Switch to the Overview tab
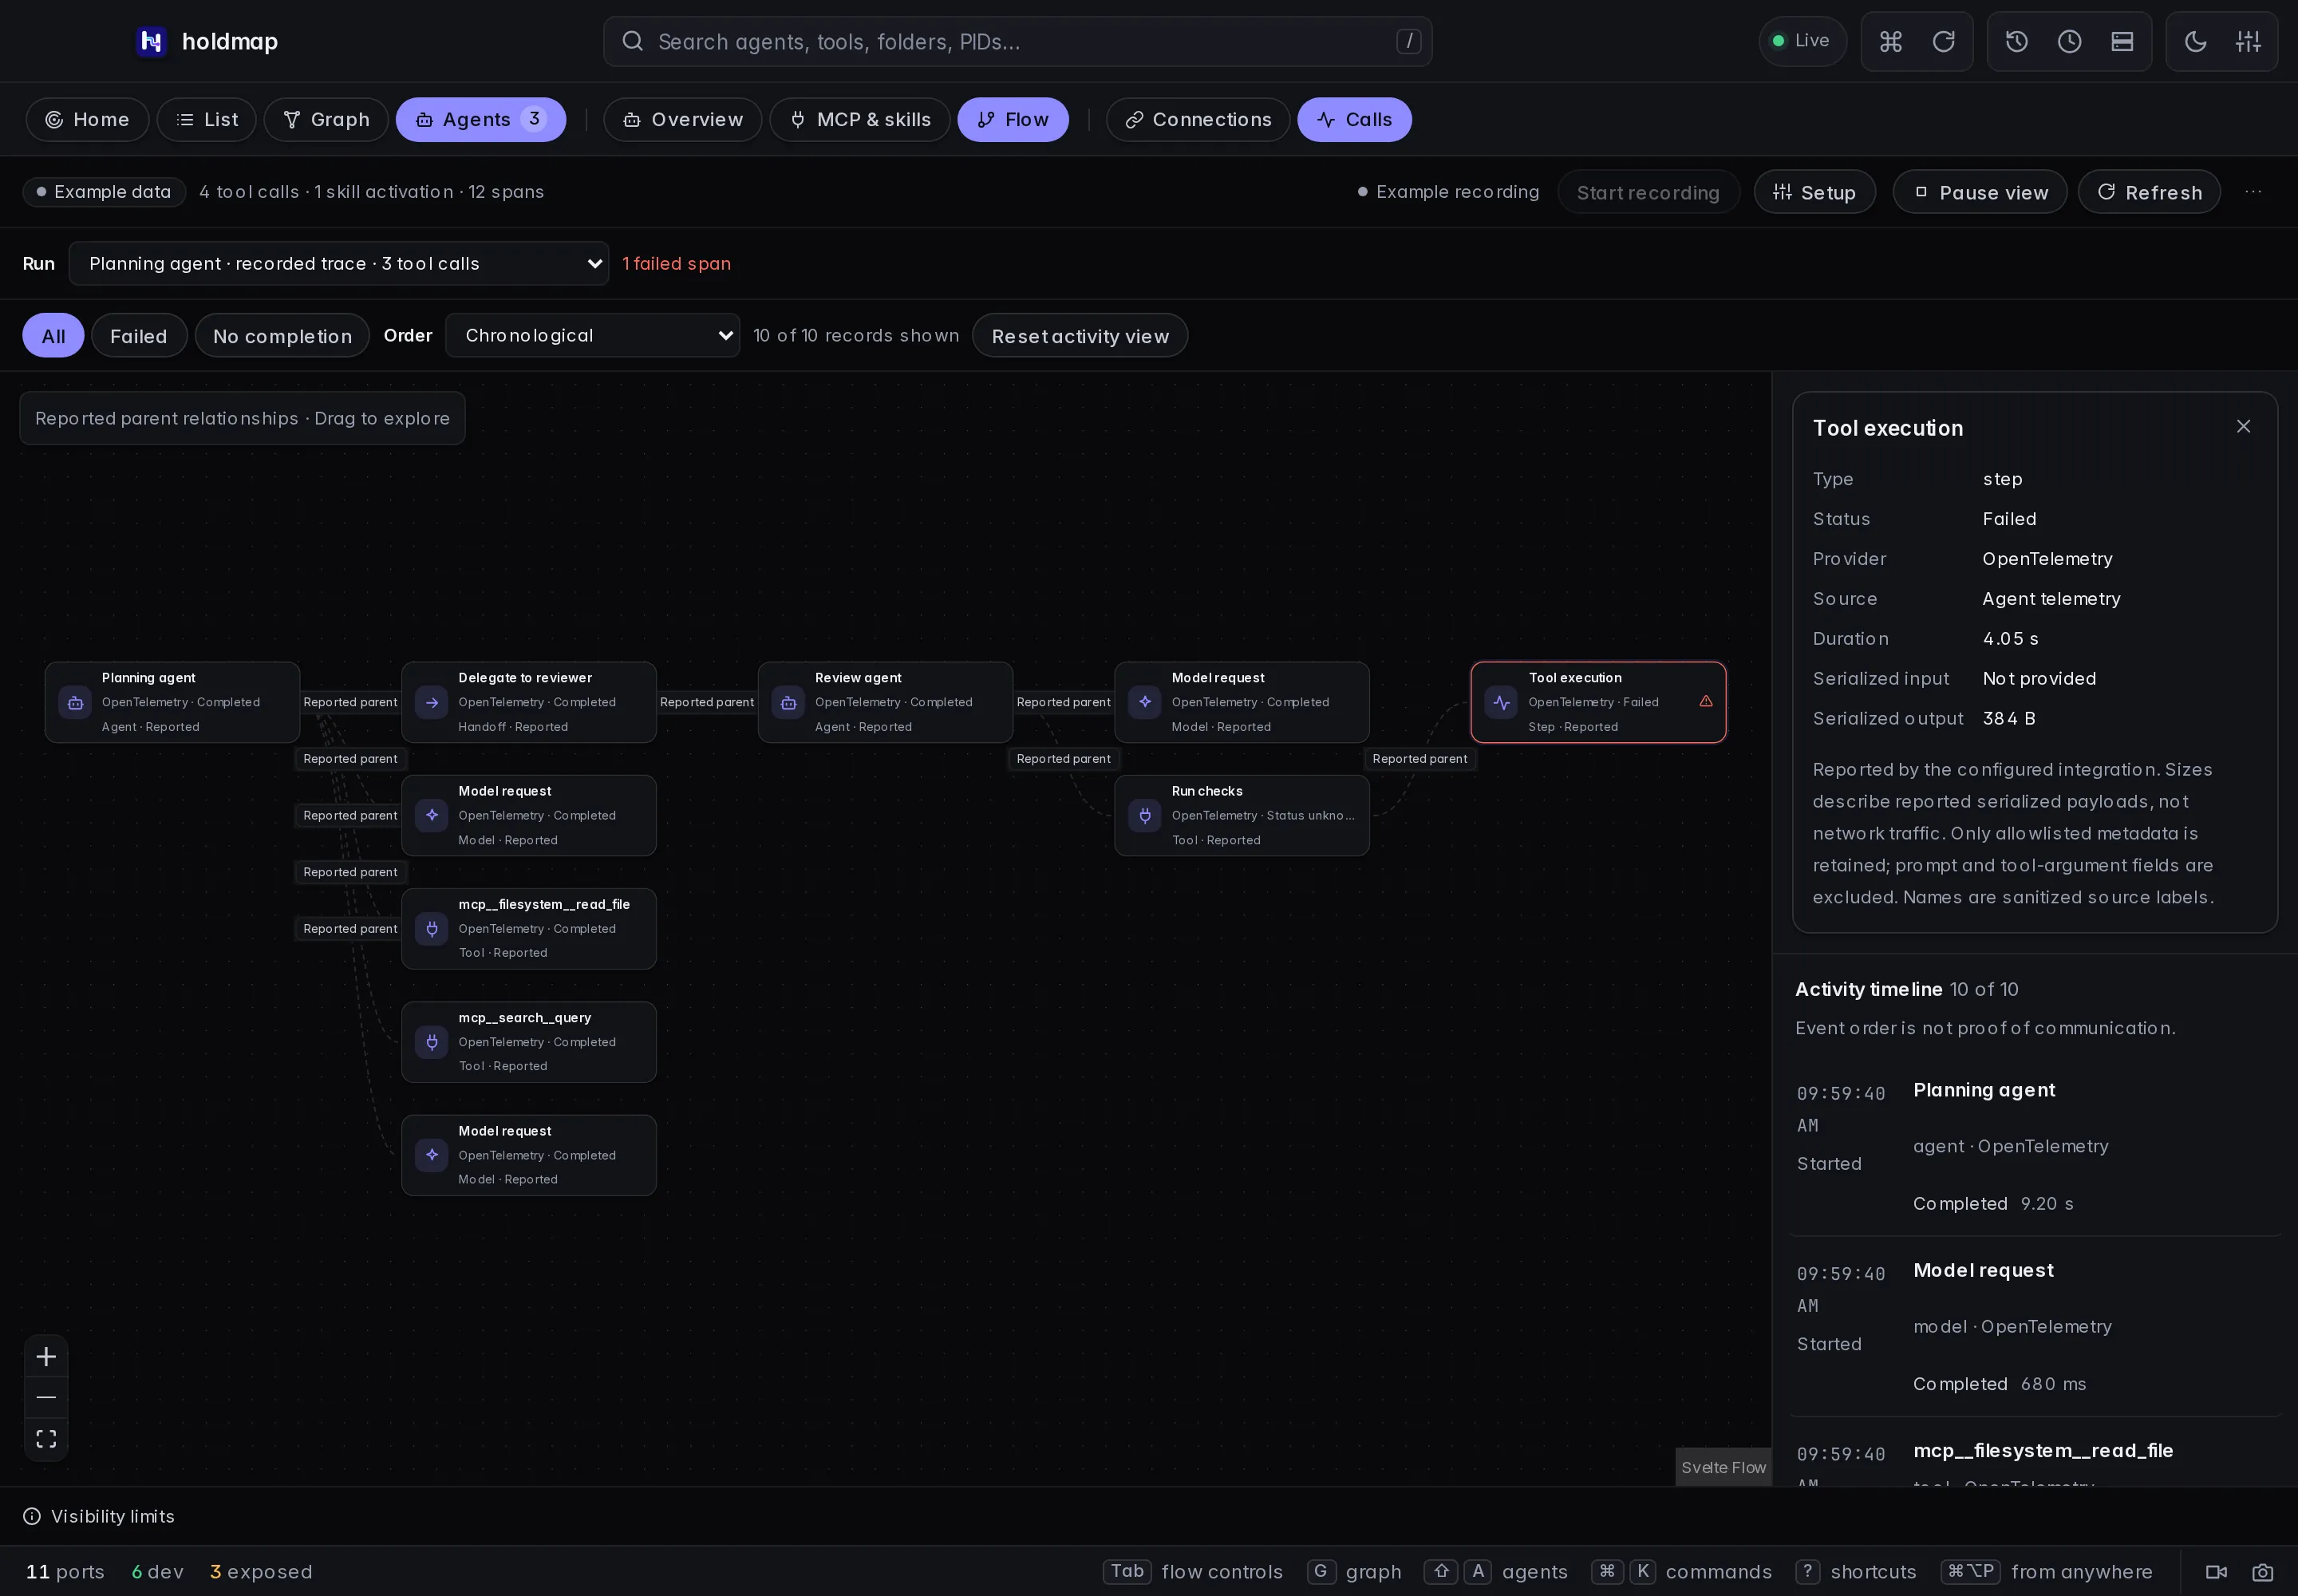This screenshot has height=1596, width=2298. pos(682,120)
